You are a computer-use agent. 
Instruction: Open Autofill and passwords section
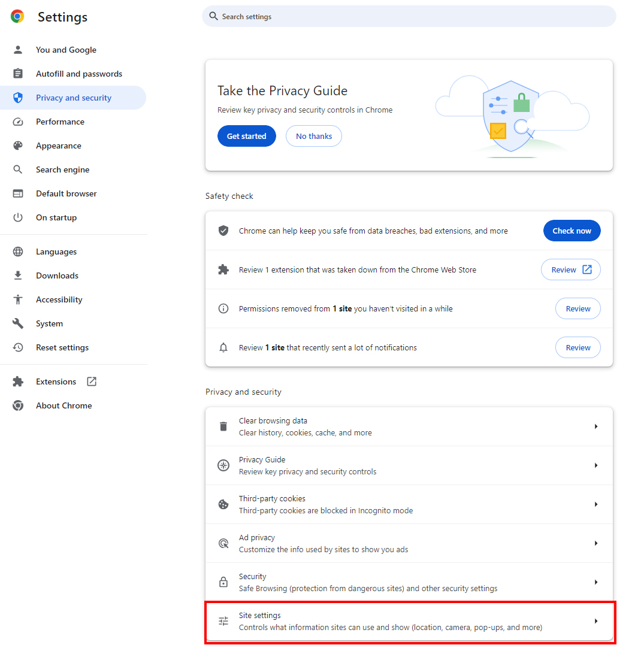73,74
